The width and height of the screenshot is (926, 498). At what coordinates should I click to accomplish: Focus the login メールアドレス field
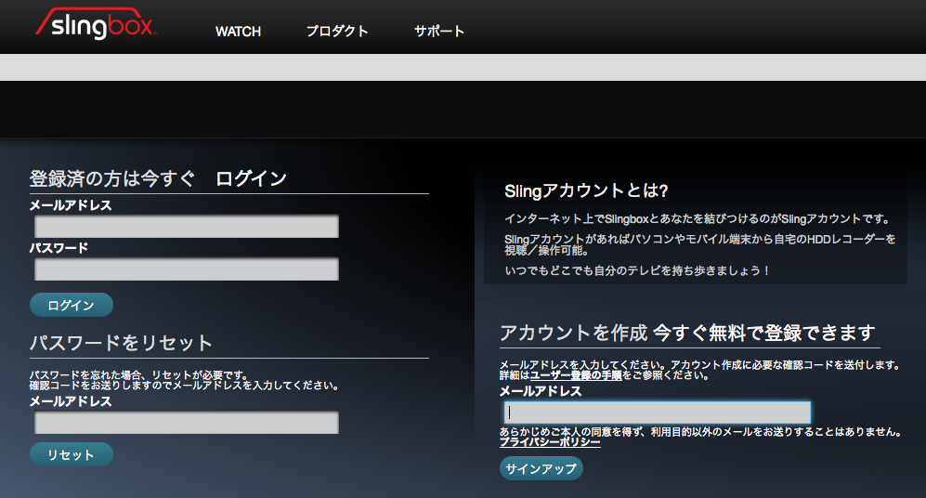[187, 227]
